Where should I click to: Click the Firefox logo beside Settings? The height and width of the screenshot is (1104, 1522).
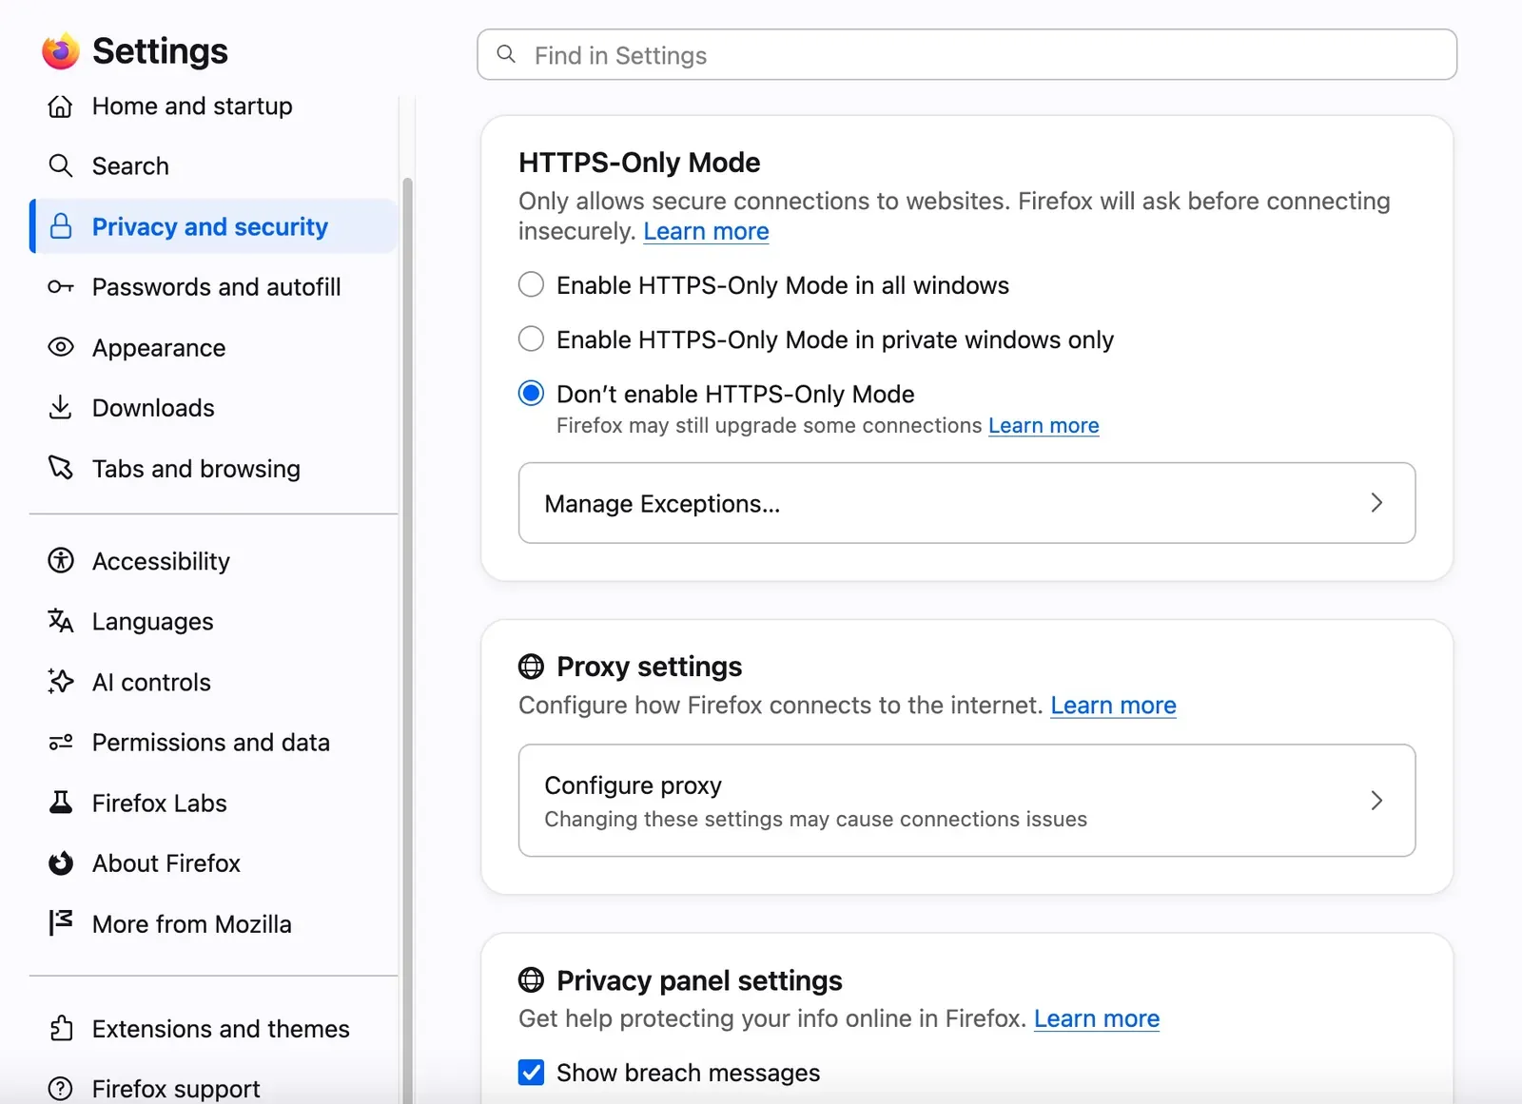click(x=60, y=51)
